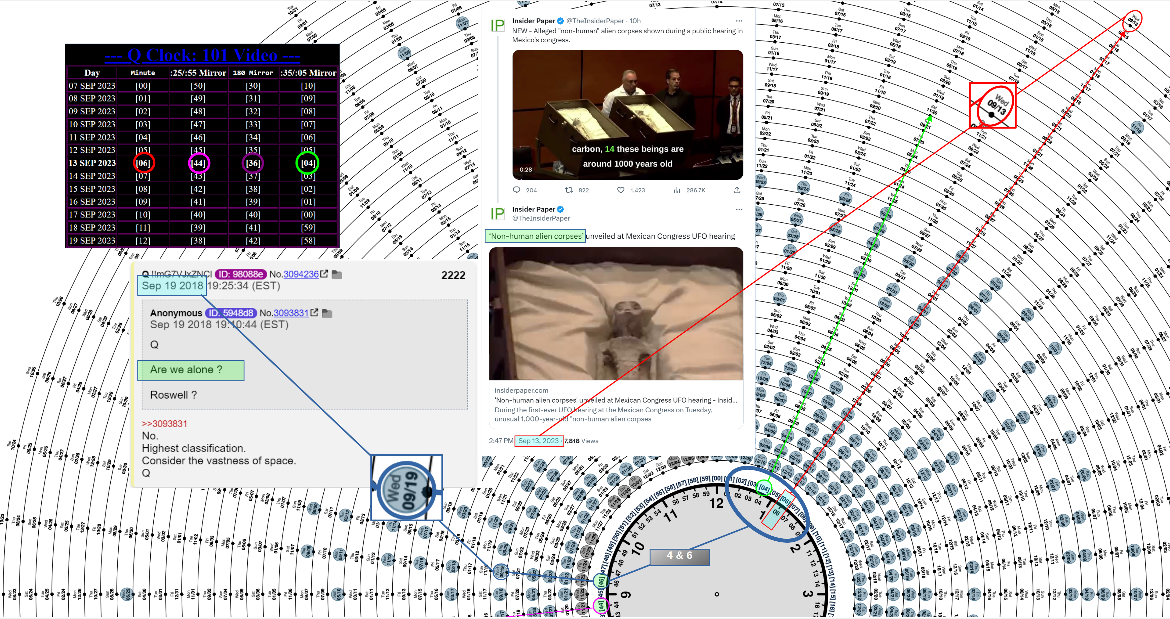
Task: Click the Sep 19 2018 date on the Q post
Action: click(x=172, y=285)
